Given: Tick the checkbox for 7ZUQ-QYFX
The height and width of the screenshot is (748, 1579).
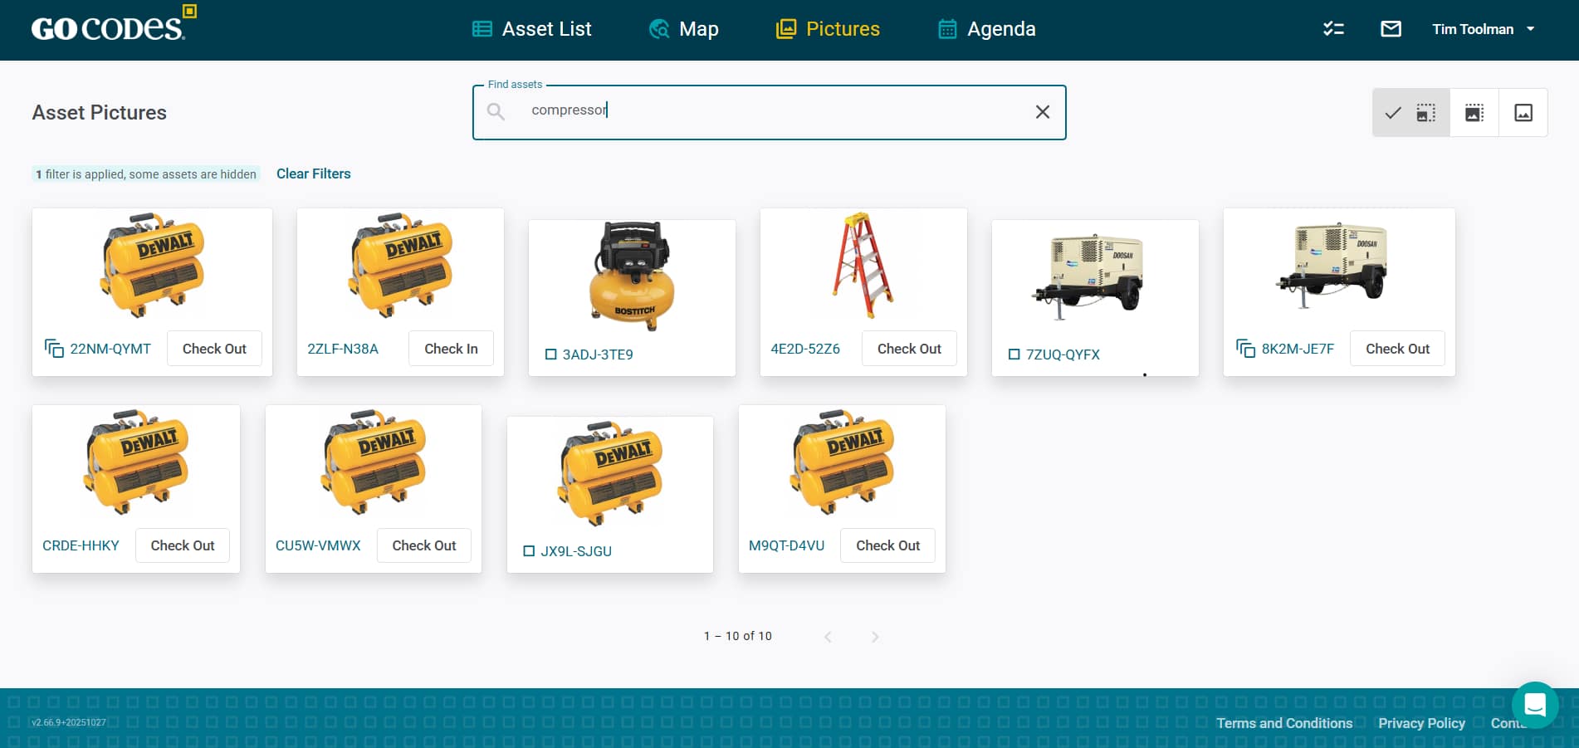Looking at the screenshot, I should [1014, 354].
